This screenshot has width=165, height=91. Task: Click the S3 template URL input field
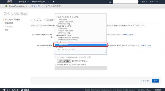pos(80,68)
